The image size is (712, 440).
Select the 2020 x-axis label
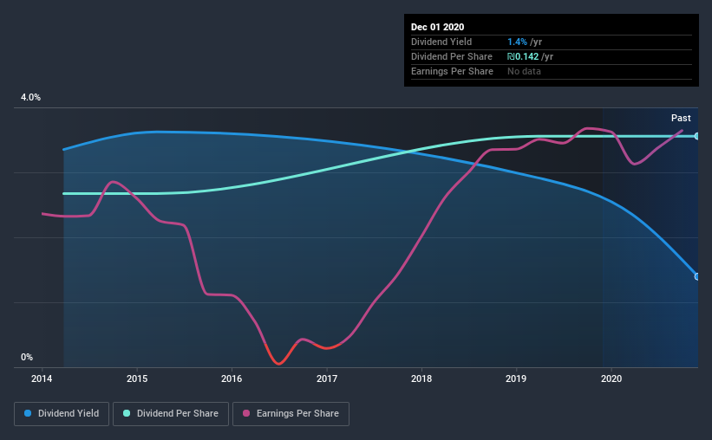(611, 379)
